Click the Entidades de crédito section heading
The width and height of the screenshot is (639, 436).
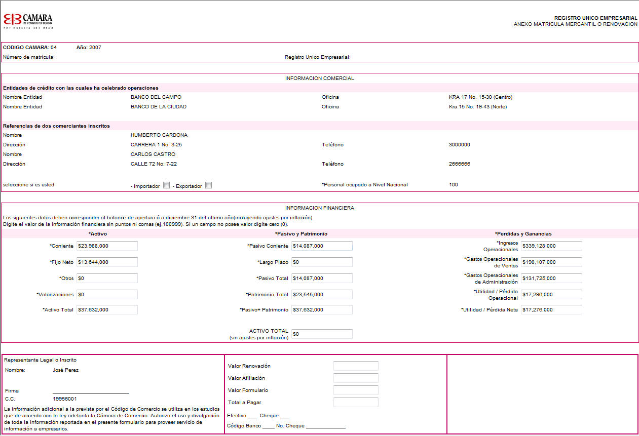[81, 88]
